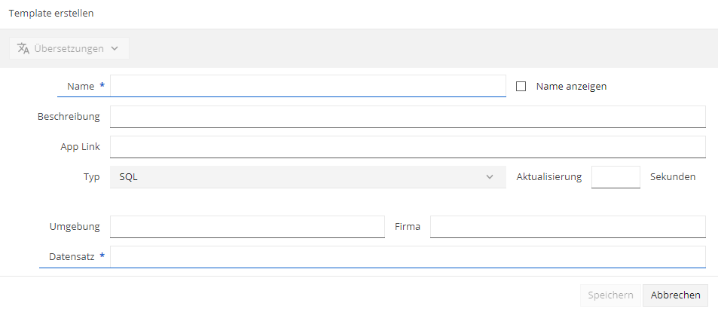Focus the Umgebung input field
The image size is (718, 312).
[247, 227]
